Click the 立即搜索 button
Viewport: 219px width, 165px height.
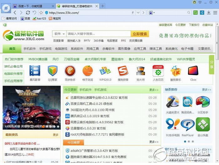click(140, 34)
